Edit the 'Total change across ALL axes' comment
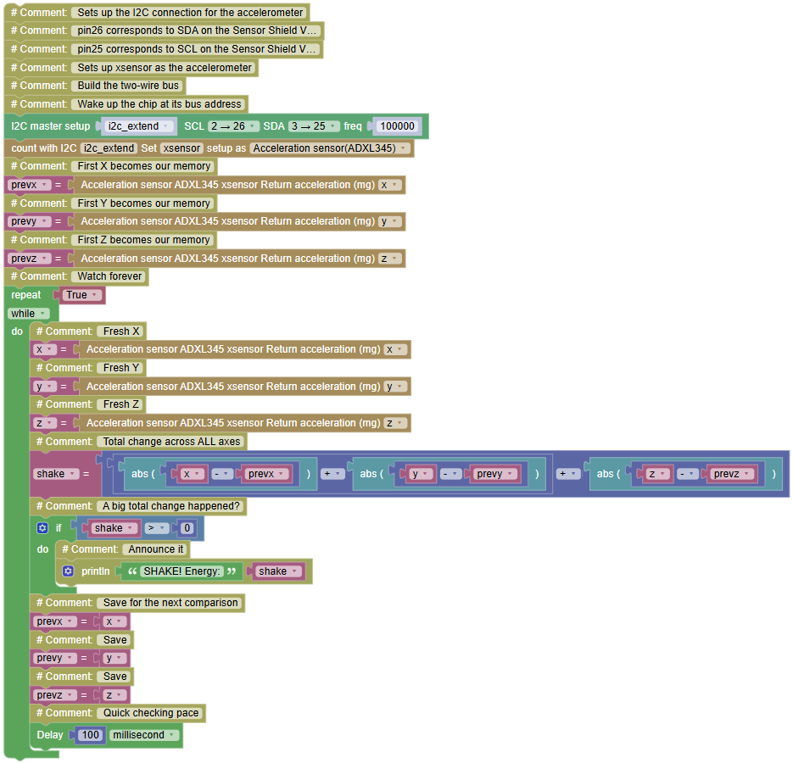The height and width of the screenshot is (763, 793). 171,442
